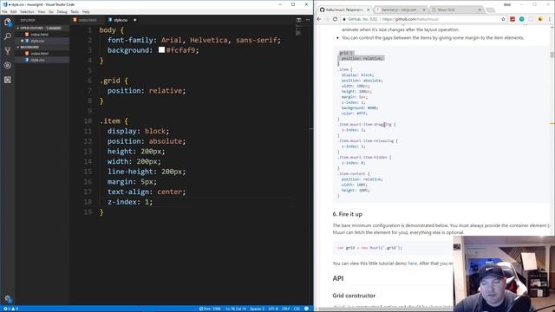
Task: Switch to the Muuri Grid Chrome tab
Action: click(x=456, y=10)
